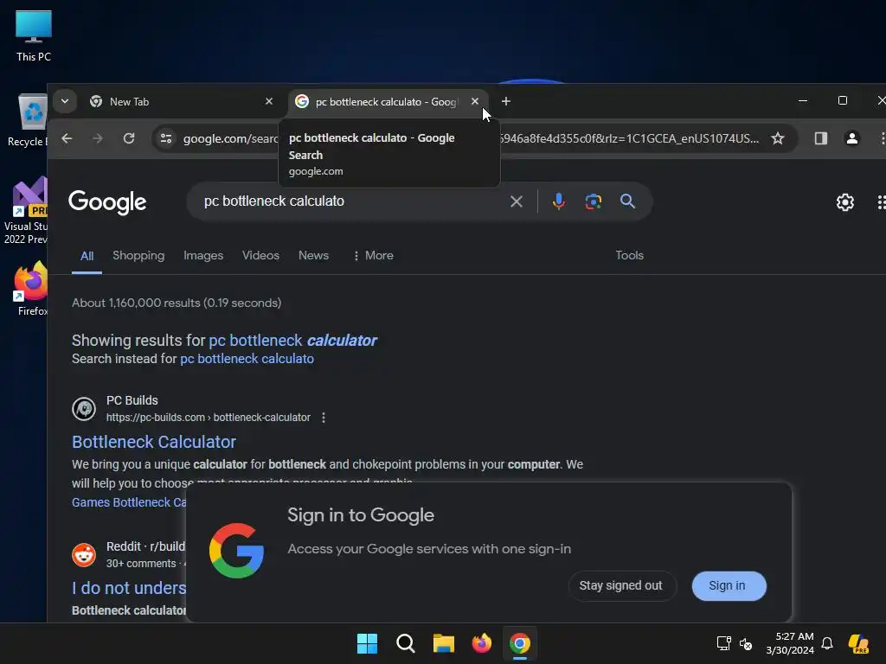
Task: Select the pc bottleneck calculato Google tab
Action: (x=388, y=102)
